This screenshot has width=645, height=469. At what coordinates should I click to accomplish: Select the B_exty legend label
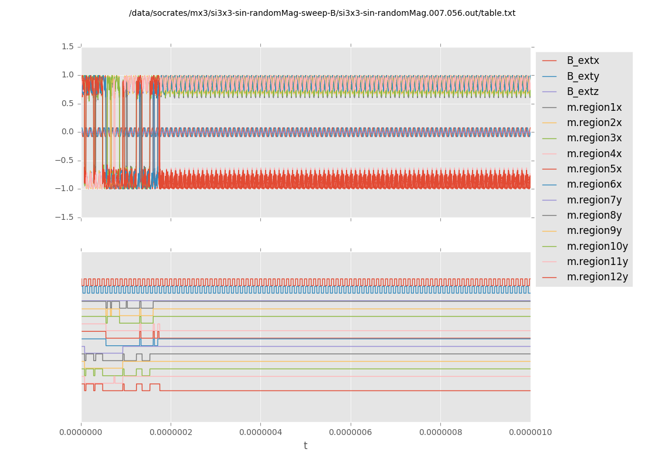[x=582, y=76]
